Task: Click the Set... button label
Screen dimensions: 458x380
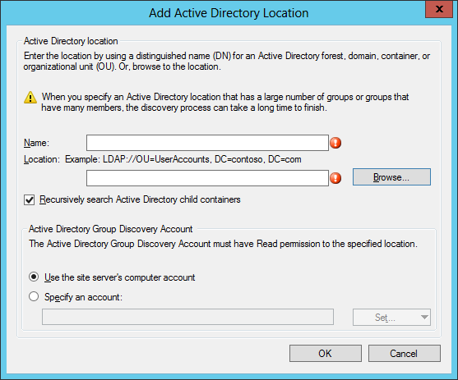Action: (x=385, y=318)
